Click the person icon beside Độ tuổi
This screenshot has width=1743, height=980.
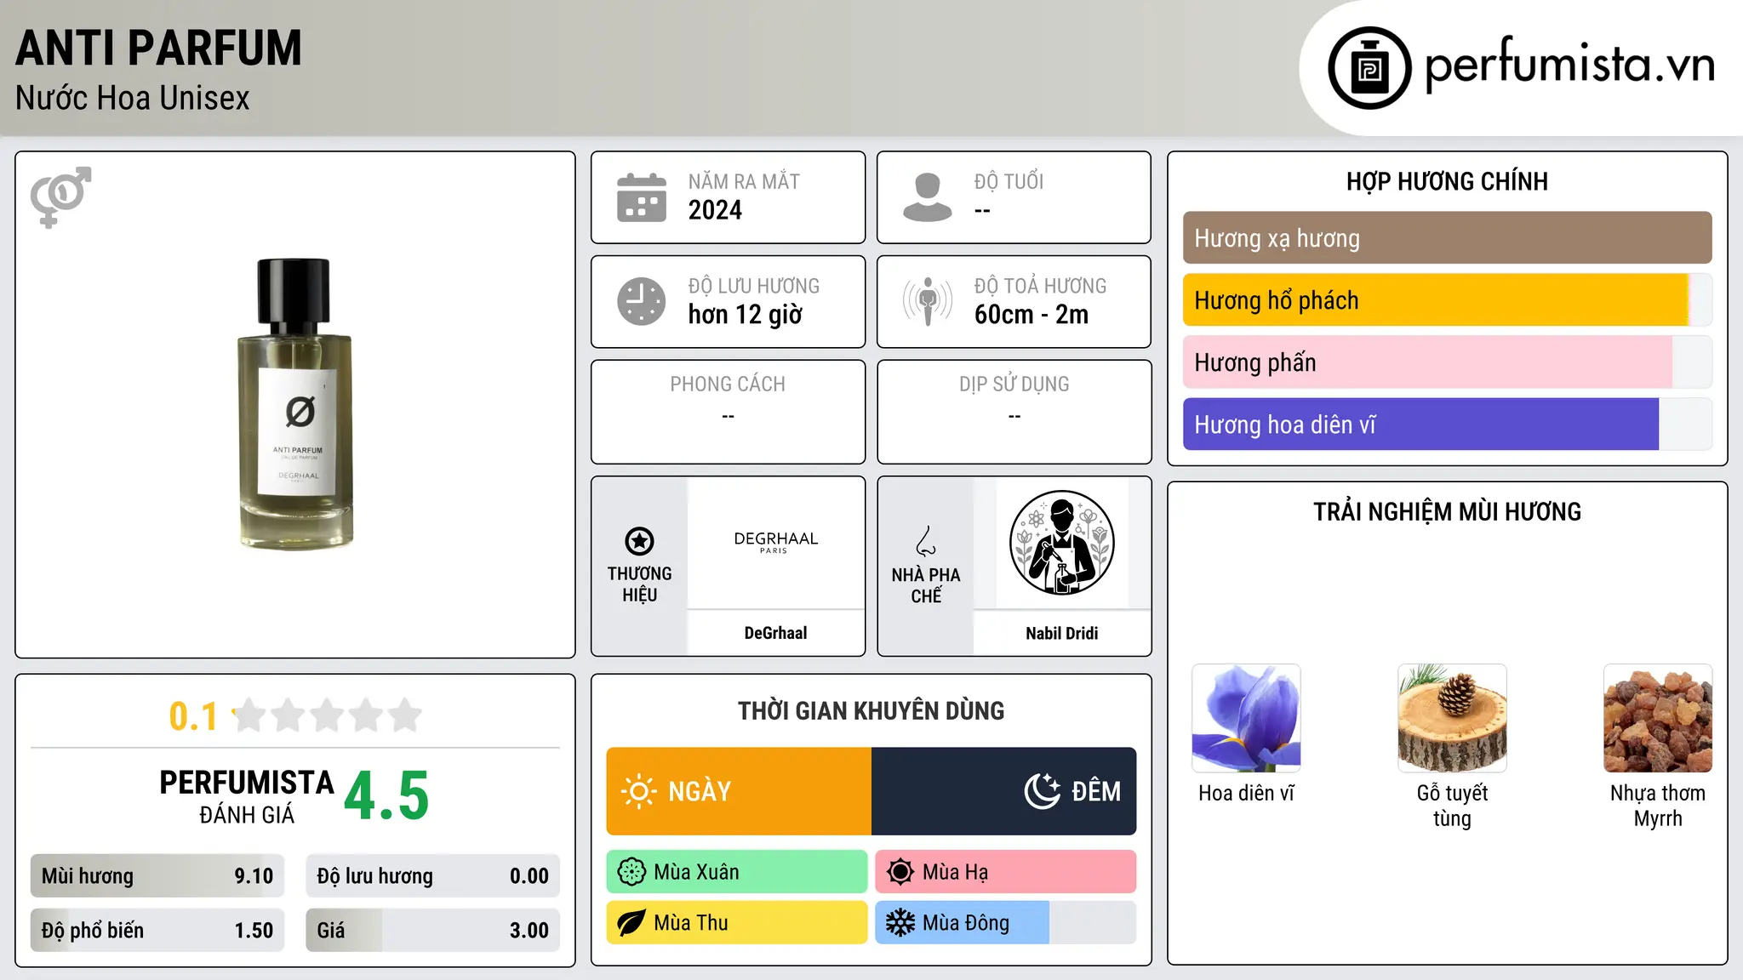[928, 197]
